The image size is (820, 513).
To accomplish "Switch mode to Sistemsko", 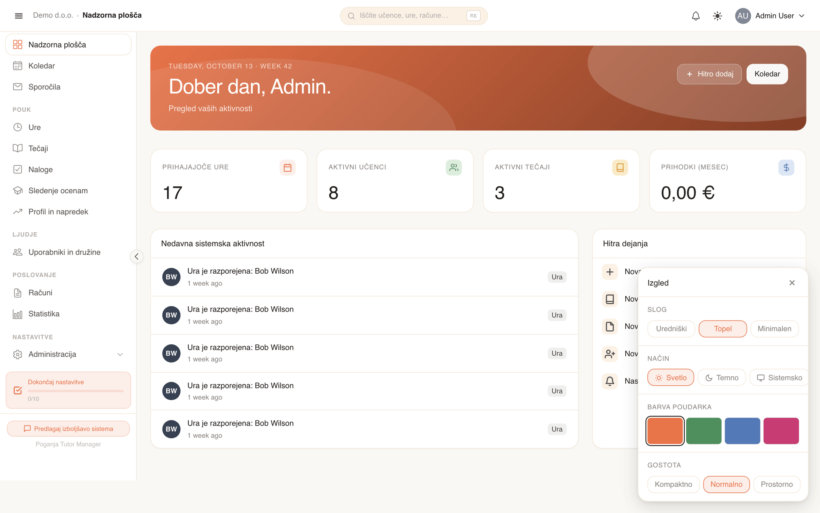I will (779, 378).
